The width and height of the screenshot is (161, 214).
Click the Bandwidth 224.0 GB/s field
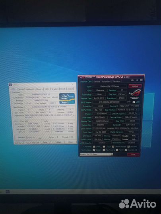click(131, 125)
